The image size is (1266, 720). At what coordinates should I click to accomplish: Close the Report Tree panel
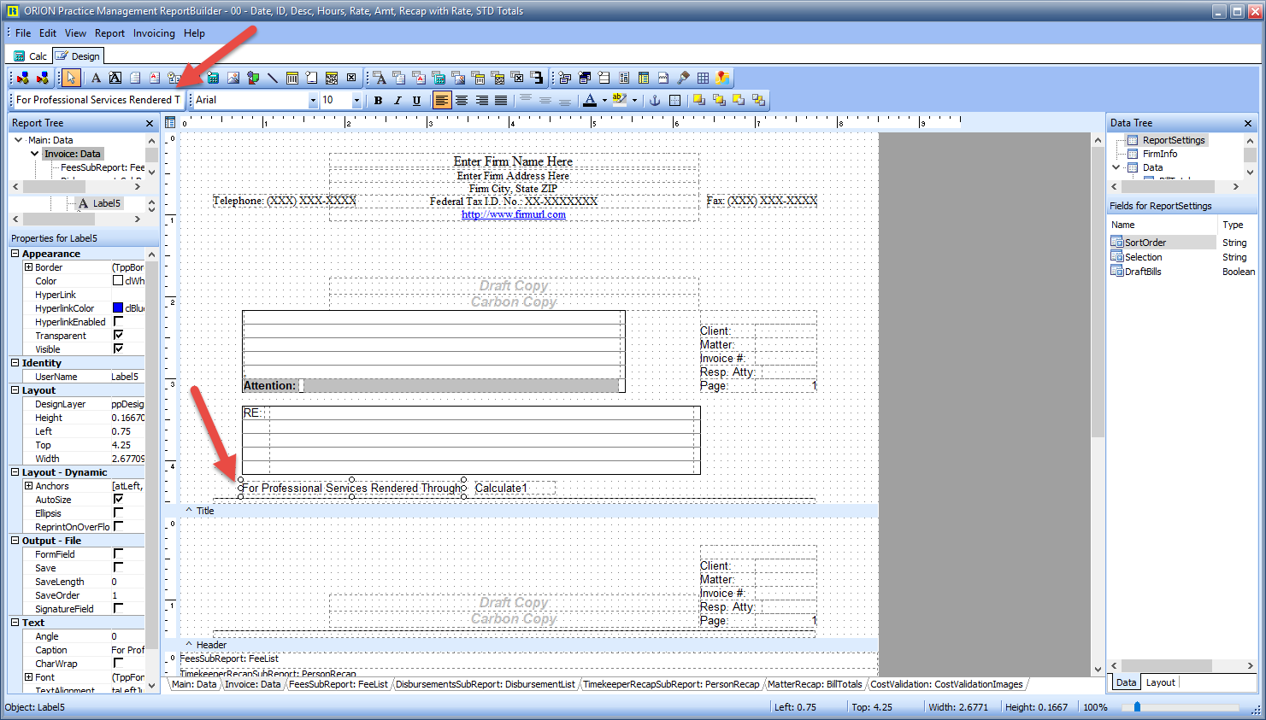coord(150,124)
